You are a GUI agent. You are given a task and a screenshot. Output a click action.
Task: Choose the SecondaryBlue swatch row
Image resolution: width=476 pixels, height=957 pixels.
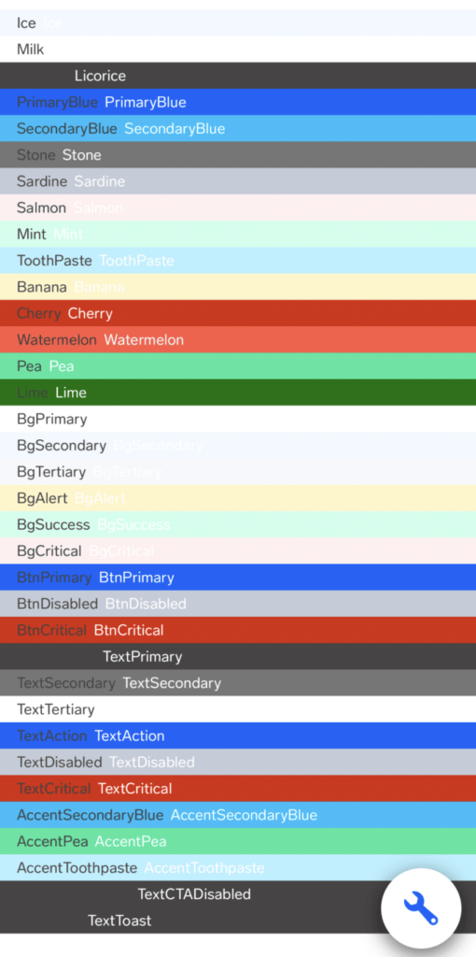[238, 129]
